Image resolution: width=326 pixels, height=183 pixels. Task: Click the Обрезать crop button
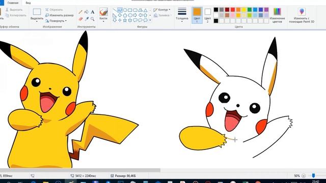tap(54, 10)
